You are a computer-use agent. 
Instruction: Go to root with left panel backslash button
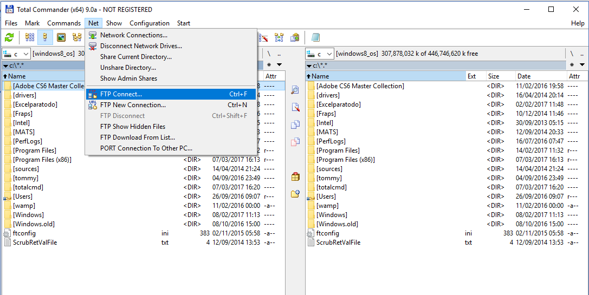click(269, 54)
